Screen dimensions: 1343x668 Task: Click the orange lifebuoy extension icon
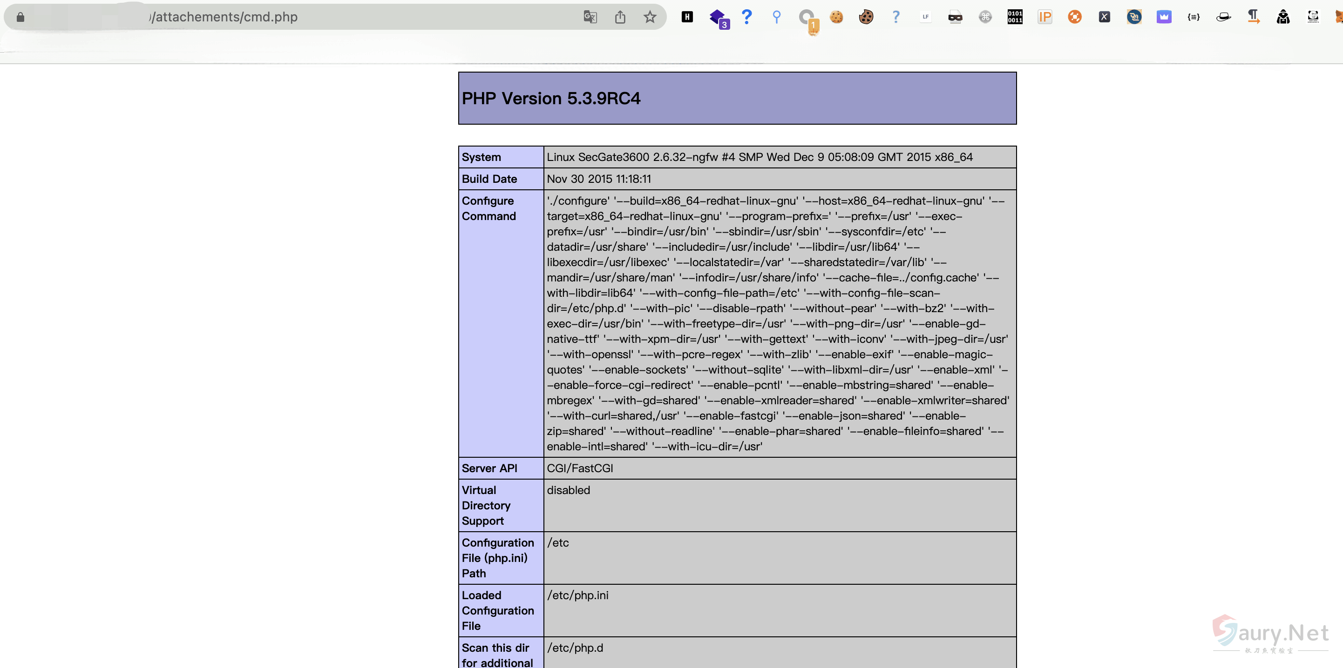coord(1074,17)
